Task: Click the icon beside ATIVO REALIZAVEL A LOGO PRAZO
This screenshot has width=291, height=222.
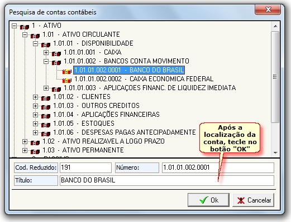Action: click(x=35, y=142)
